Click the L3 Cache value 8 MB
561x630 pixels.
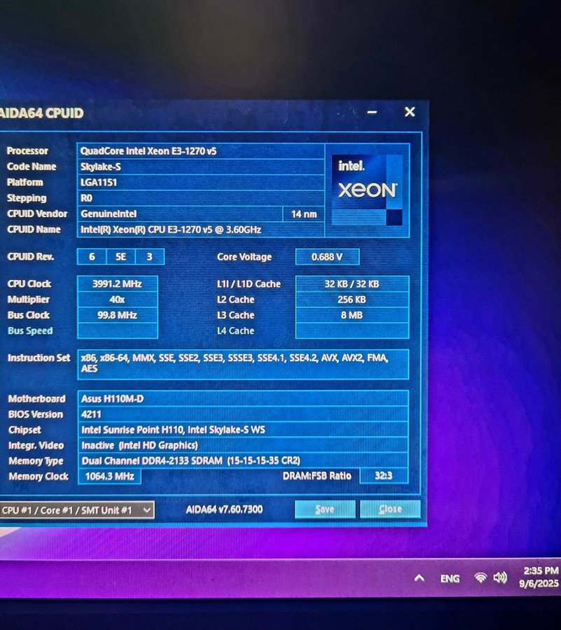point(352,315)
